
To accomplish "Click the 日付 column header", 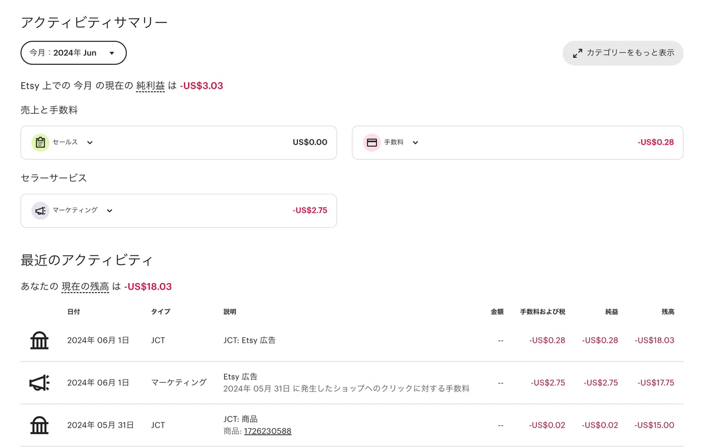I will tap(74, 311).
